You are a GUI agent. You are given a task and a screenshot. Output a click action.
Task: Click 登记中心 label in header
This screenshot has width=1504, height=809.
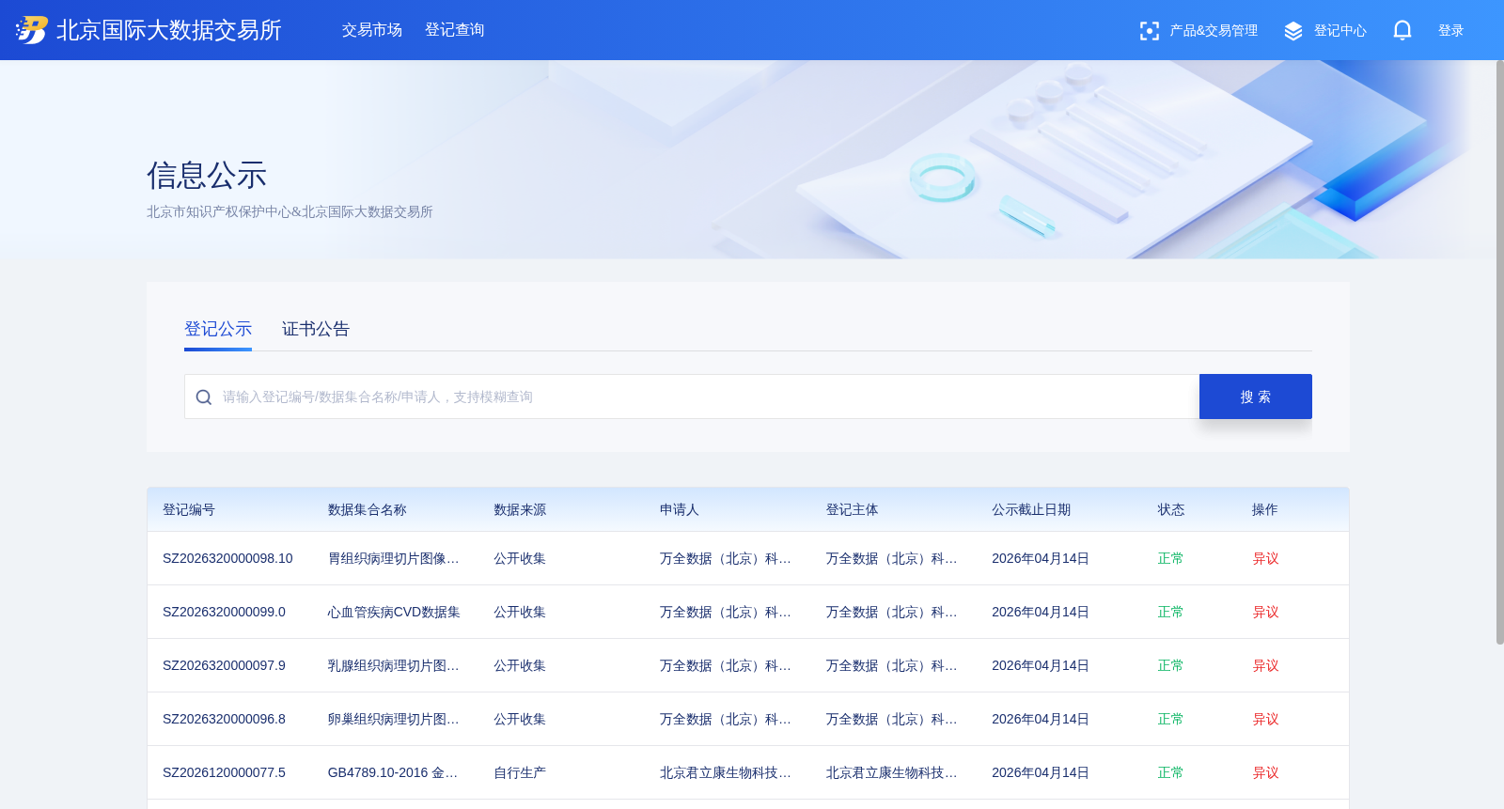1340,31
